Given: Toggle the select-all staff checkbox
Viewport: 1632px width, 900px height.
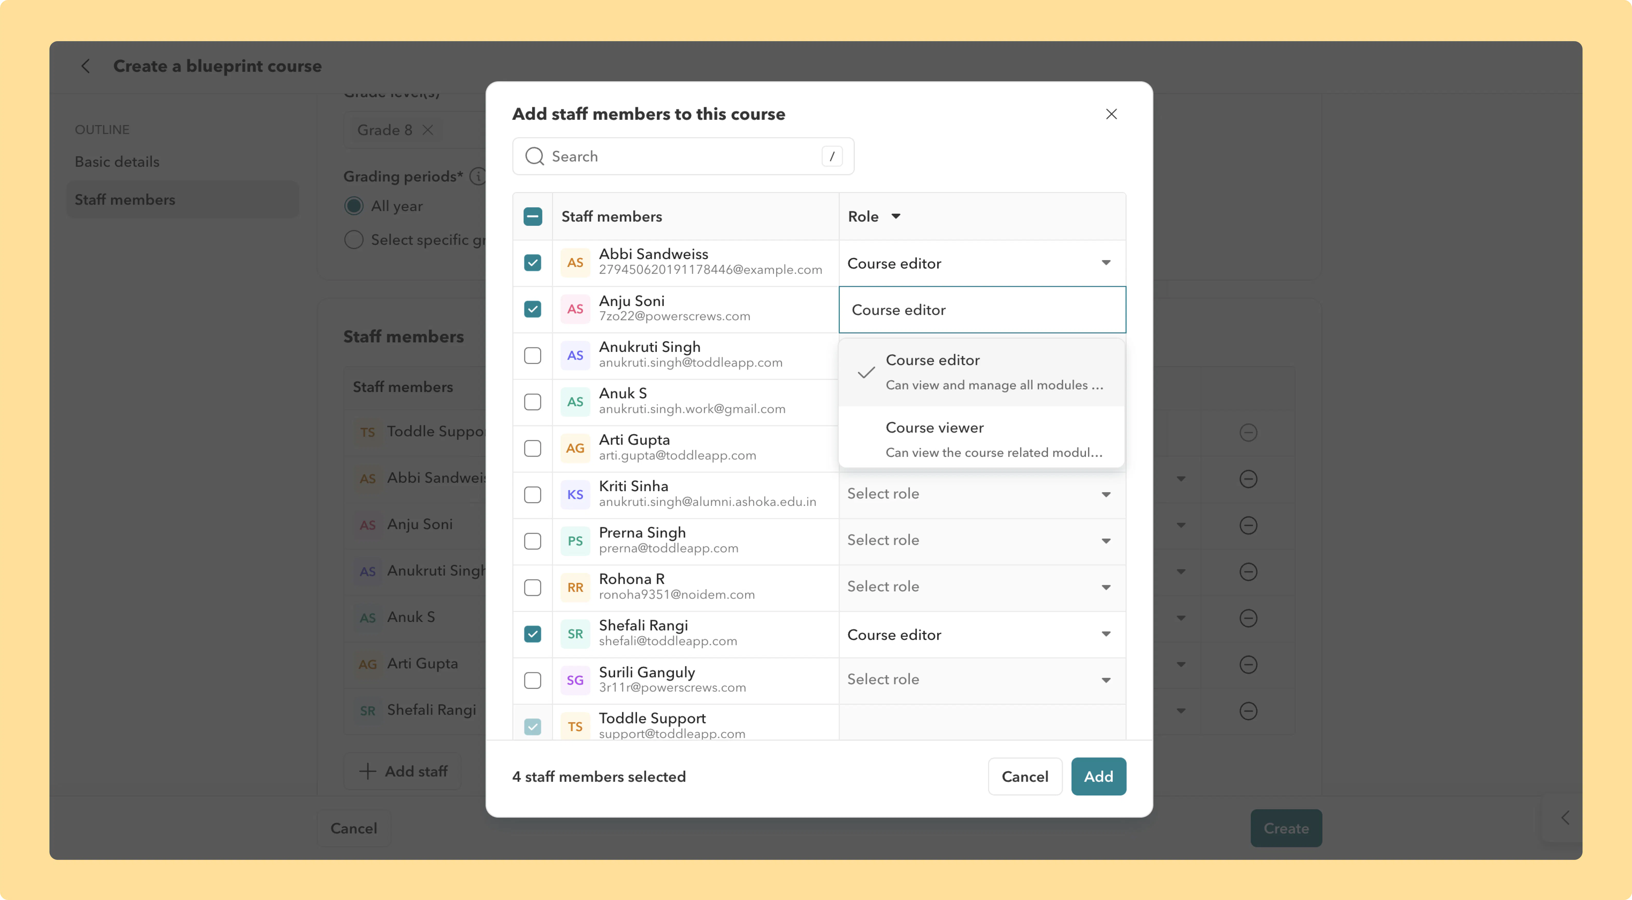Looking at the screenshot, I should 533,217.
